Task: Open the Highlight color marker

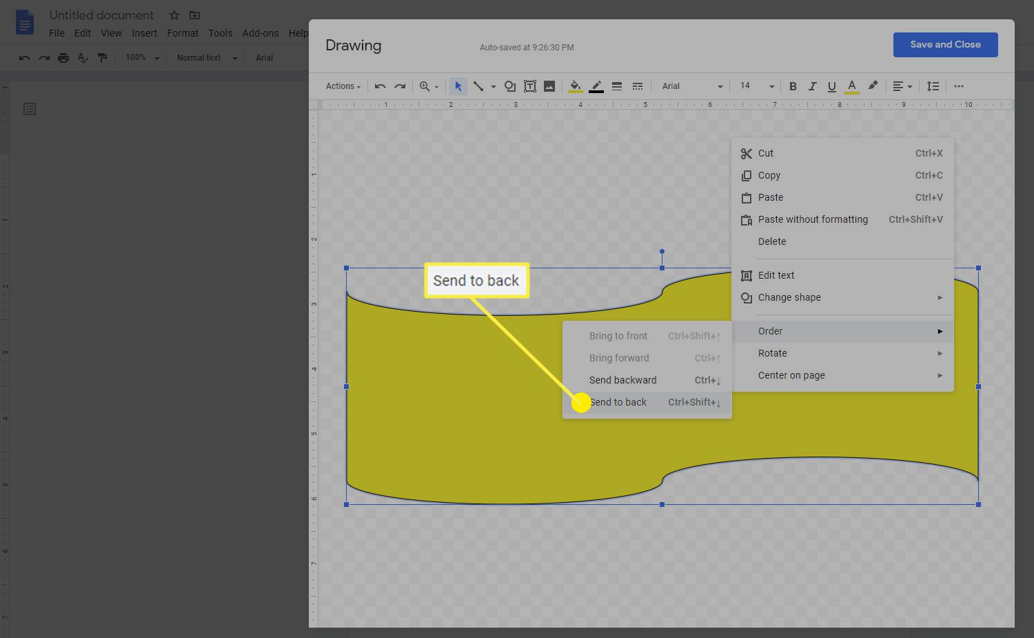Action: point(873,86)
